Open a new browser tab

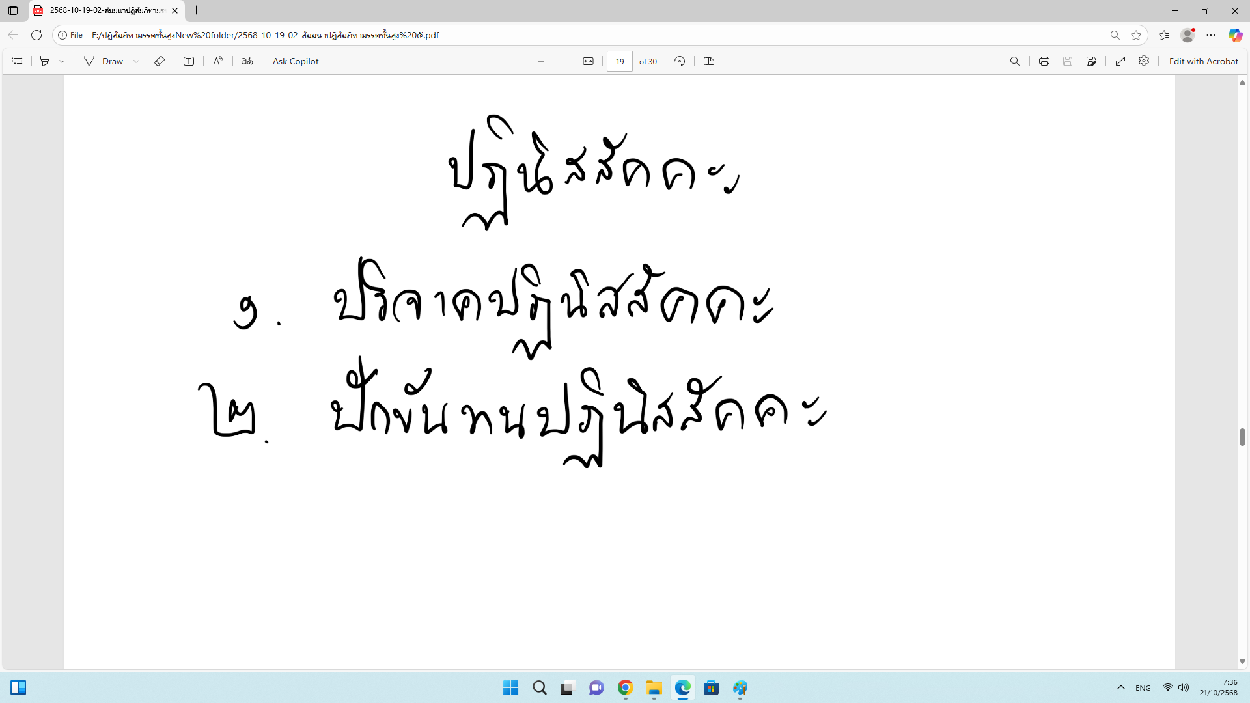pos(196,10)
